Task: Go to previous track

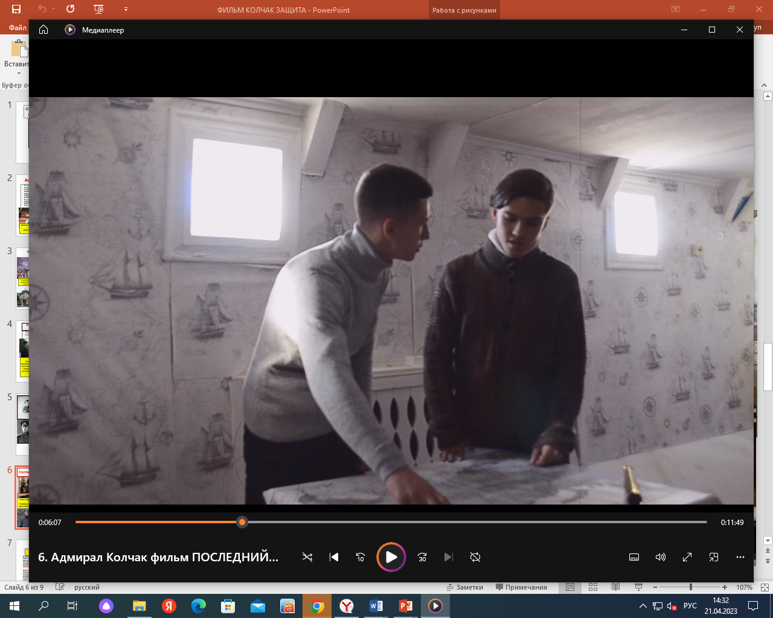Action: point(334,557)
